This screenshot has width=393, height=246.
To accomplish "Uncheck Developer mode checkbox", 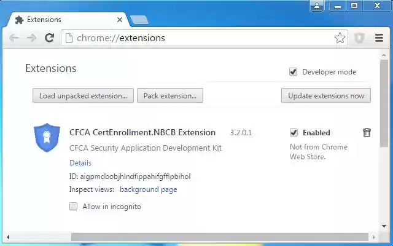I will (294, 72).
